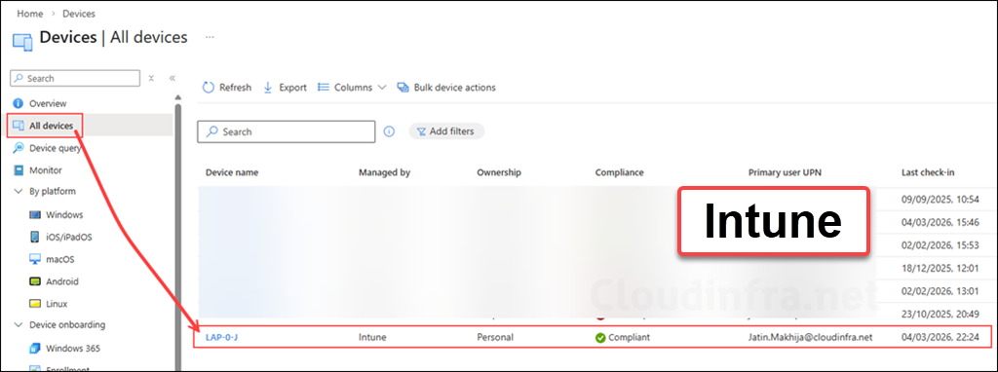Sort by Compliance column
Screen dimensions: 998x372
[x=619, y=172]
